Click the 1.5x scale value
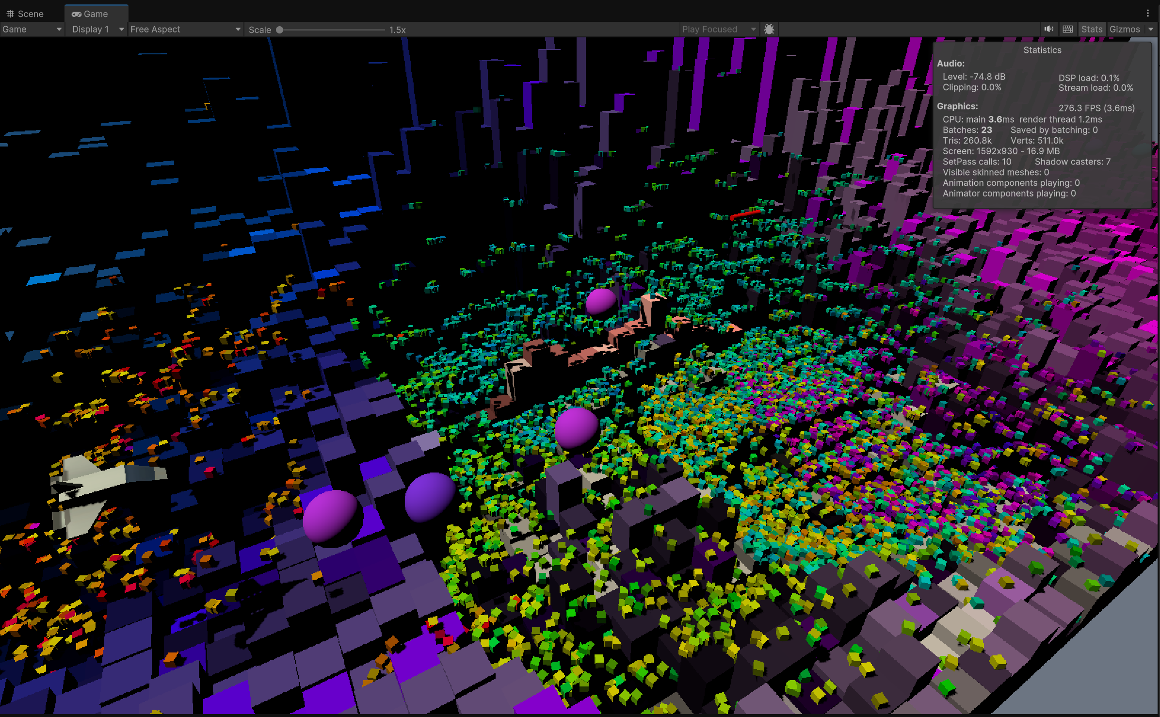This screenshot has width=1160, height=717. [397, 30]
